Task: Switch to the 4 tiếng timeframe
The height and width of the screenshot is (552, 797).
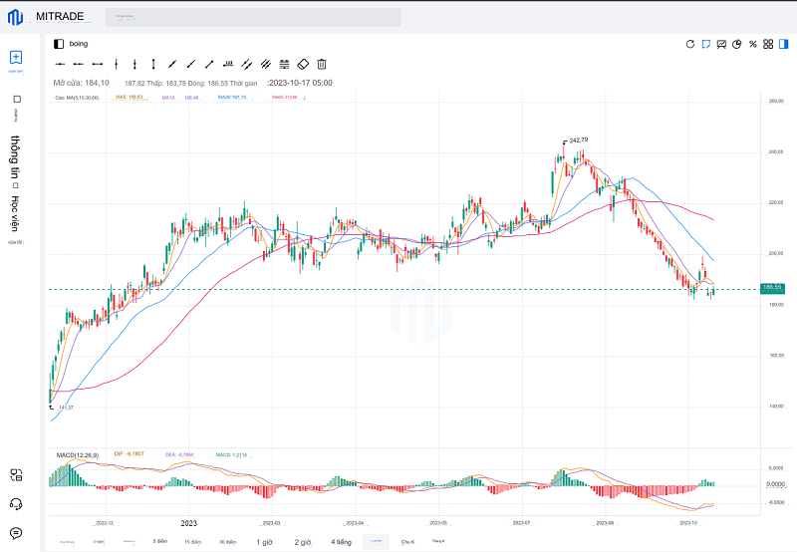Action: [341, 542]
